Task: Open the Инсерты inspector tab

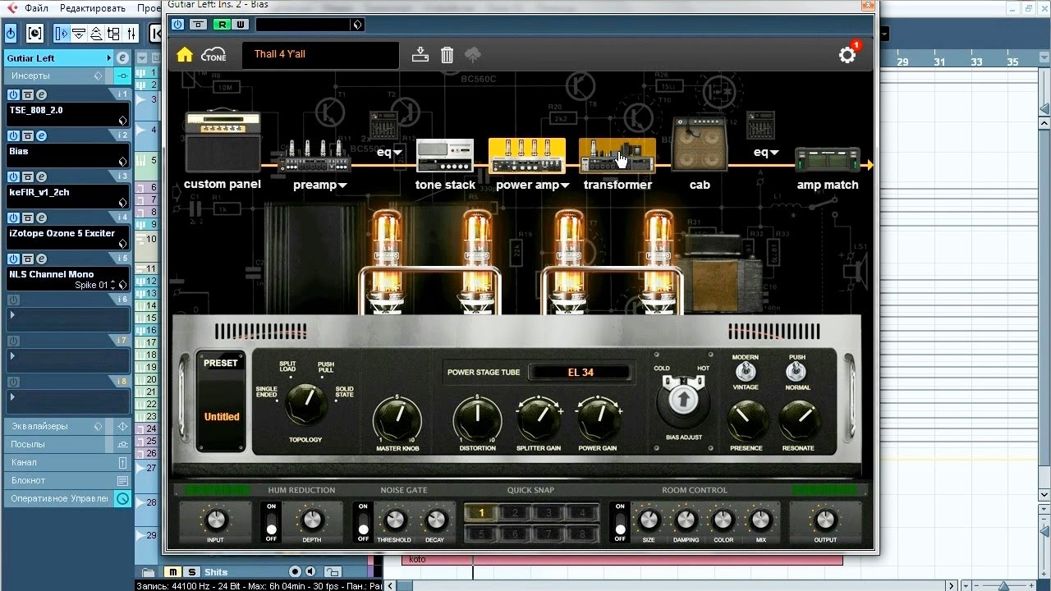Action: pos(67,76)
